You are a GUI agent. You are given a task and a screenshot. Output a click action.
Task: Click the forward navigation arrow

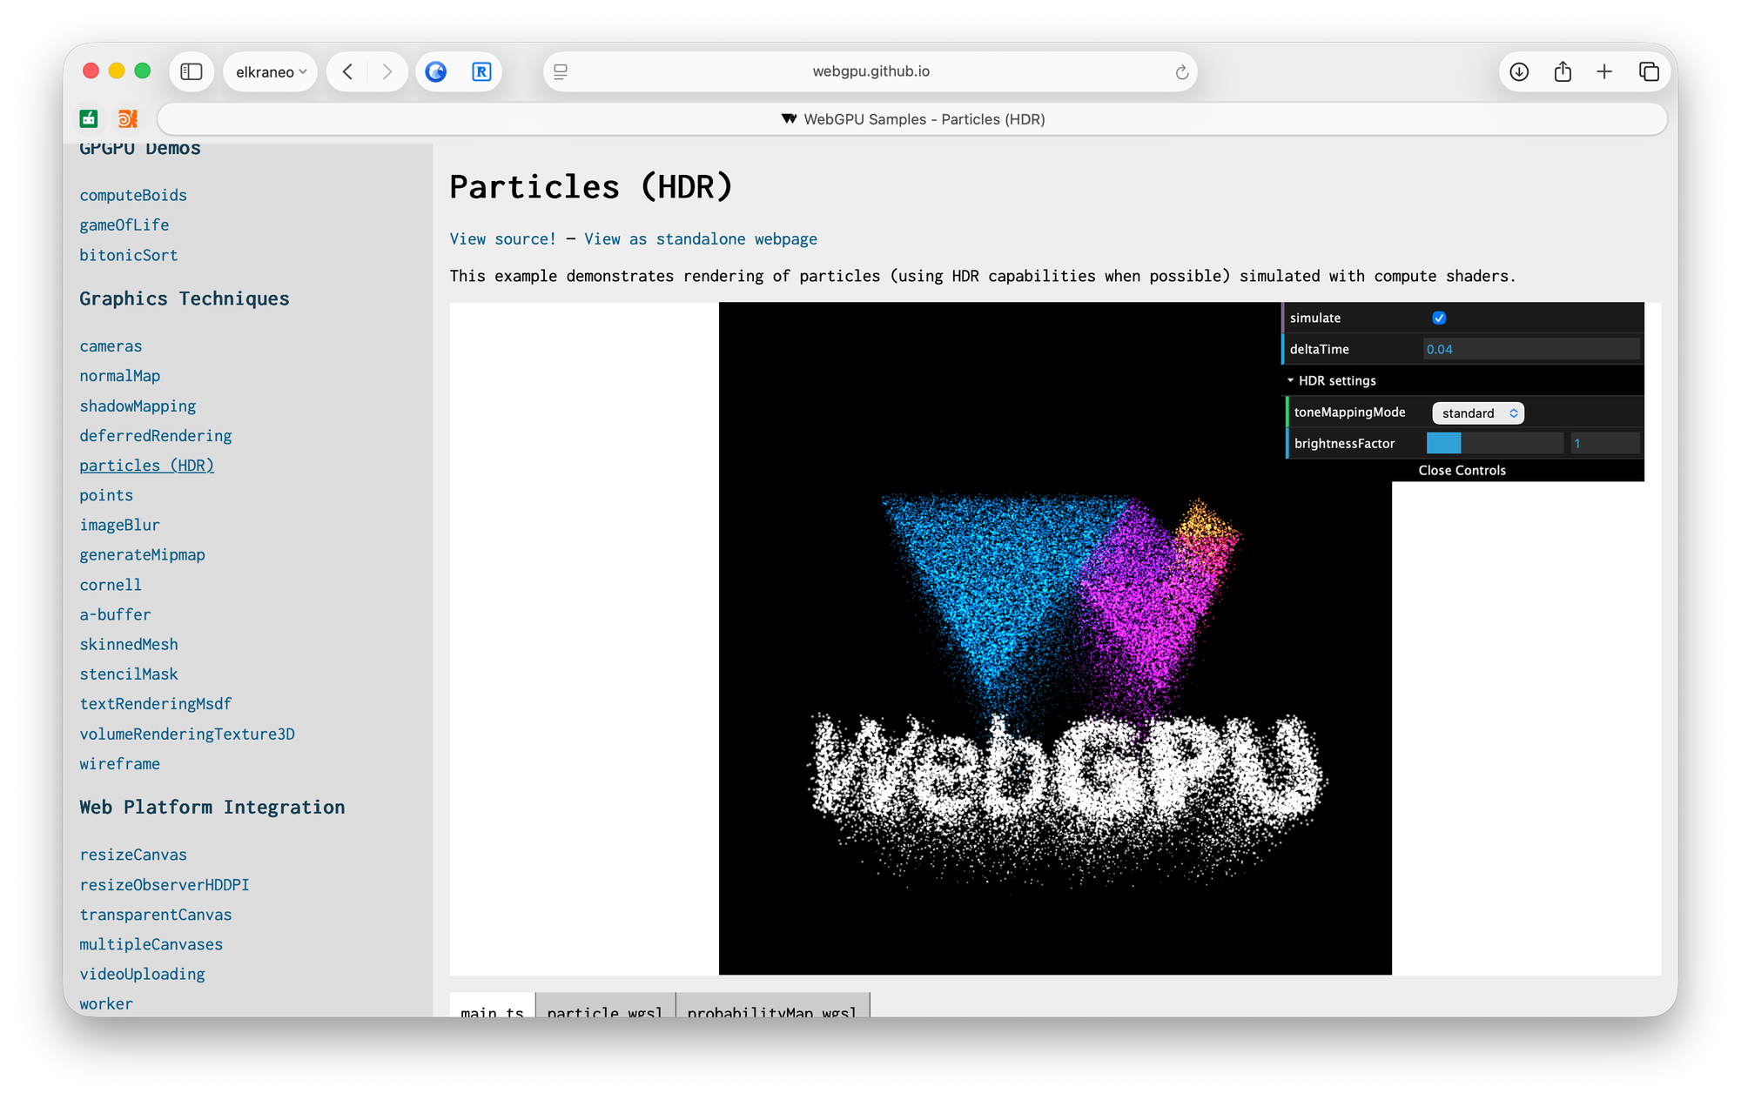click(x=387, y=71)
